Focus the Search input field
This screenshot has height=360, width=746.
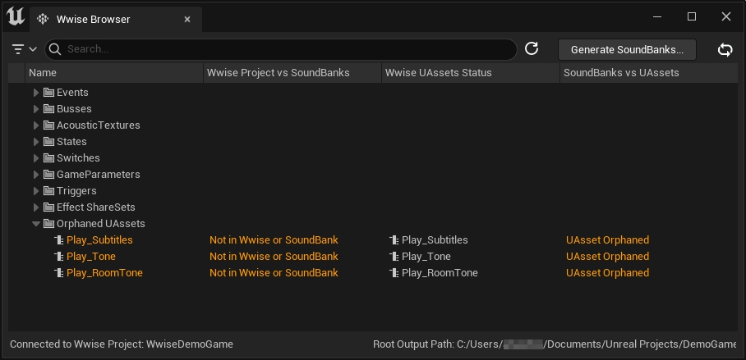tap(279, 49)
